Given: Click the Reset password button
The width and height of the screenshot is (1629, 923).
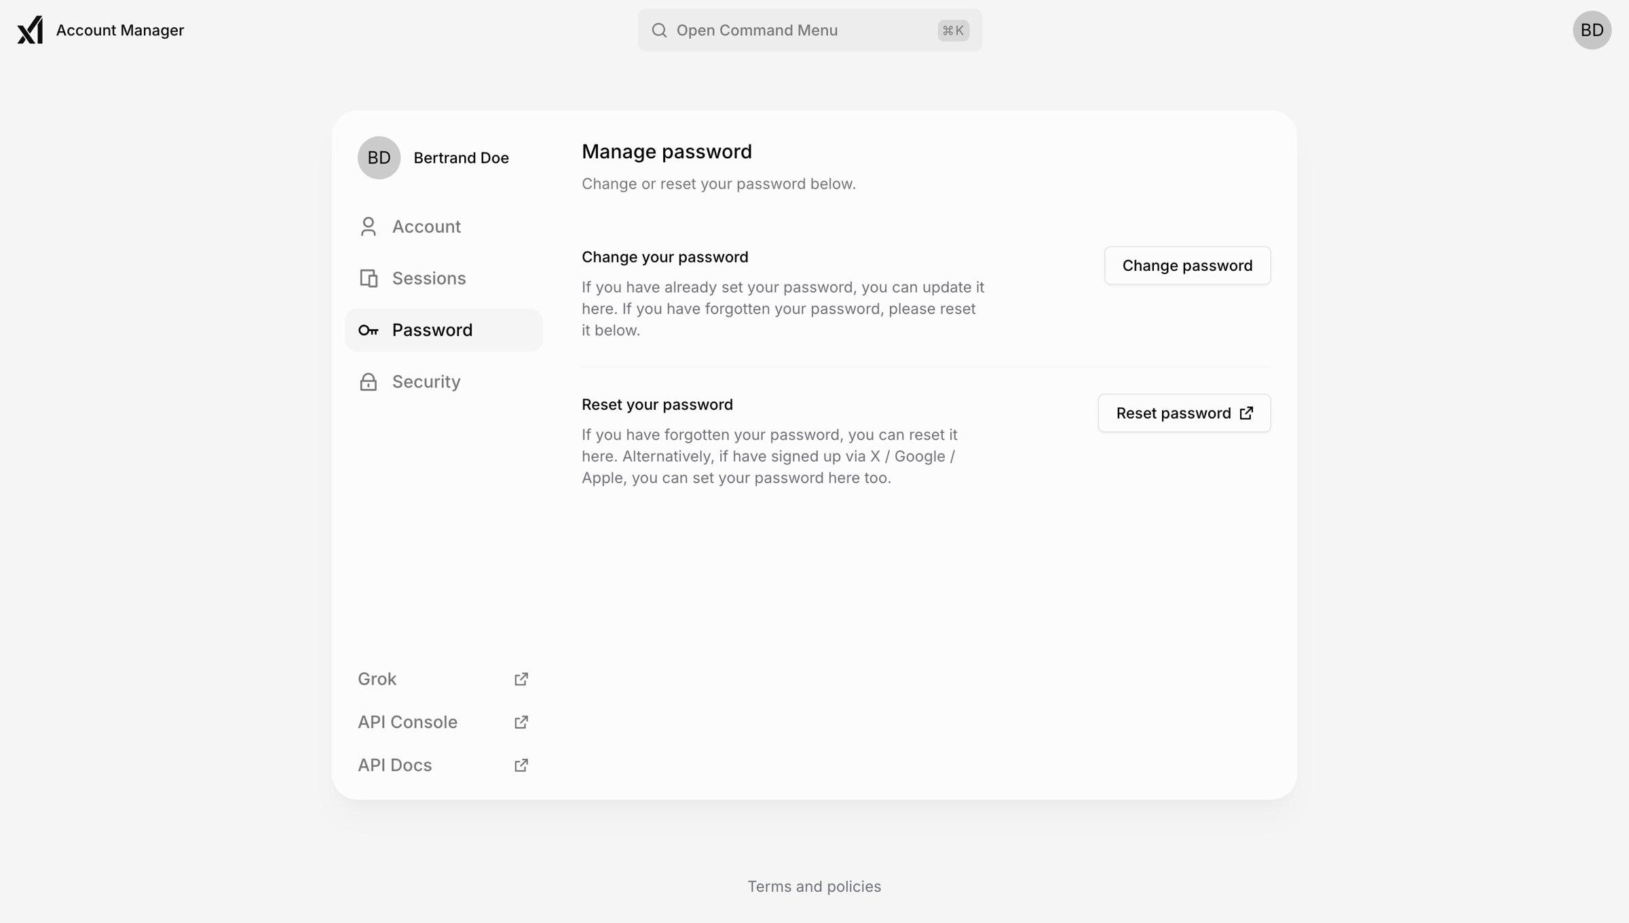Looking at the screenshot, I should coord(1184,413).
